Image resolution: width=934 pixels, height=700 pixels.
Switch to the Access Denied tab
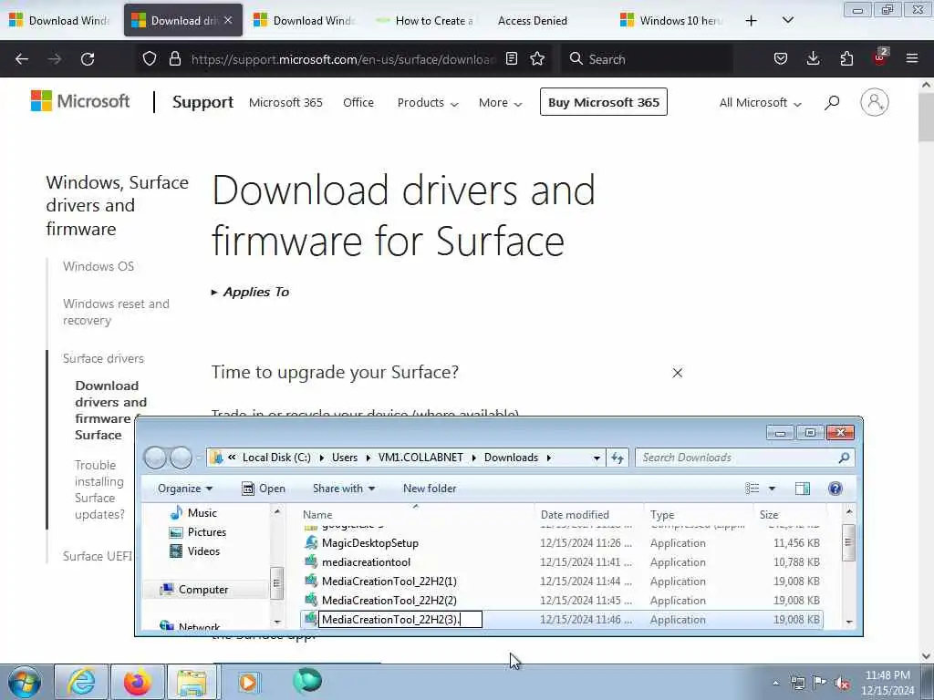(533, 20)
